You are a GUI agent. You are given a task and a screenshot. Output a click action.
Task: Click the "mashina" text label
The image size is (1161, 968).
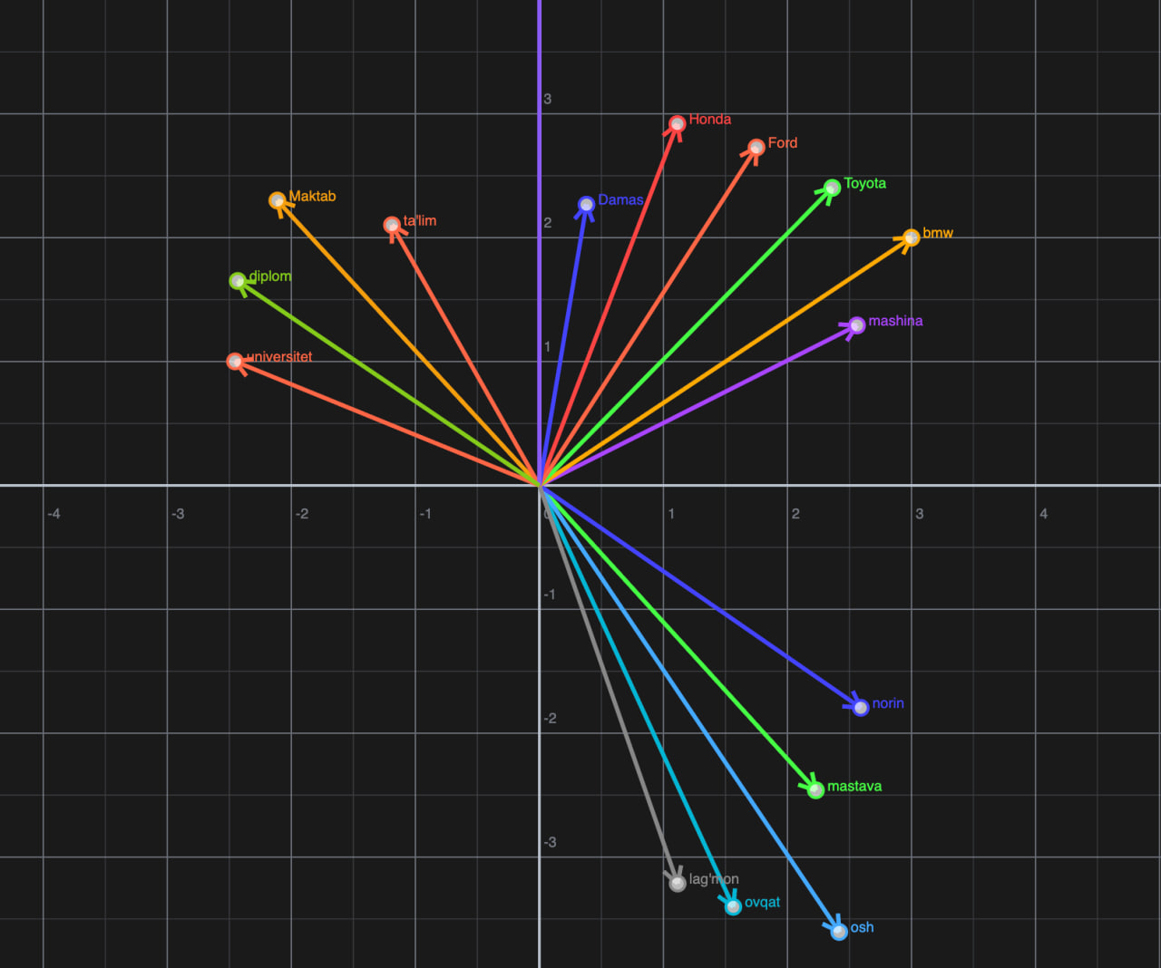click(x=895, y=321)
